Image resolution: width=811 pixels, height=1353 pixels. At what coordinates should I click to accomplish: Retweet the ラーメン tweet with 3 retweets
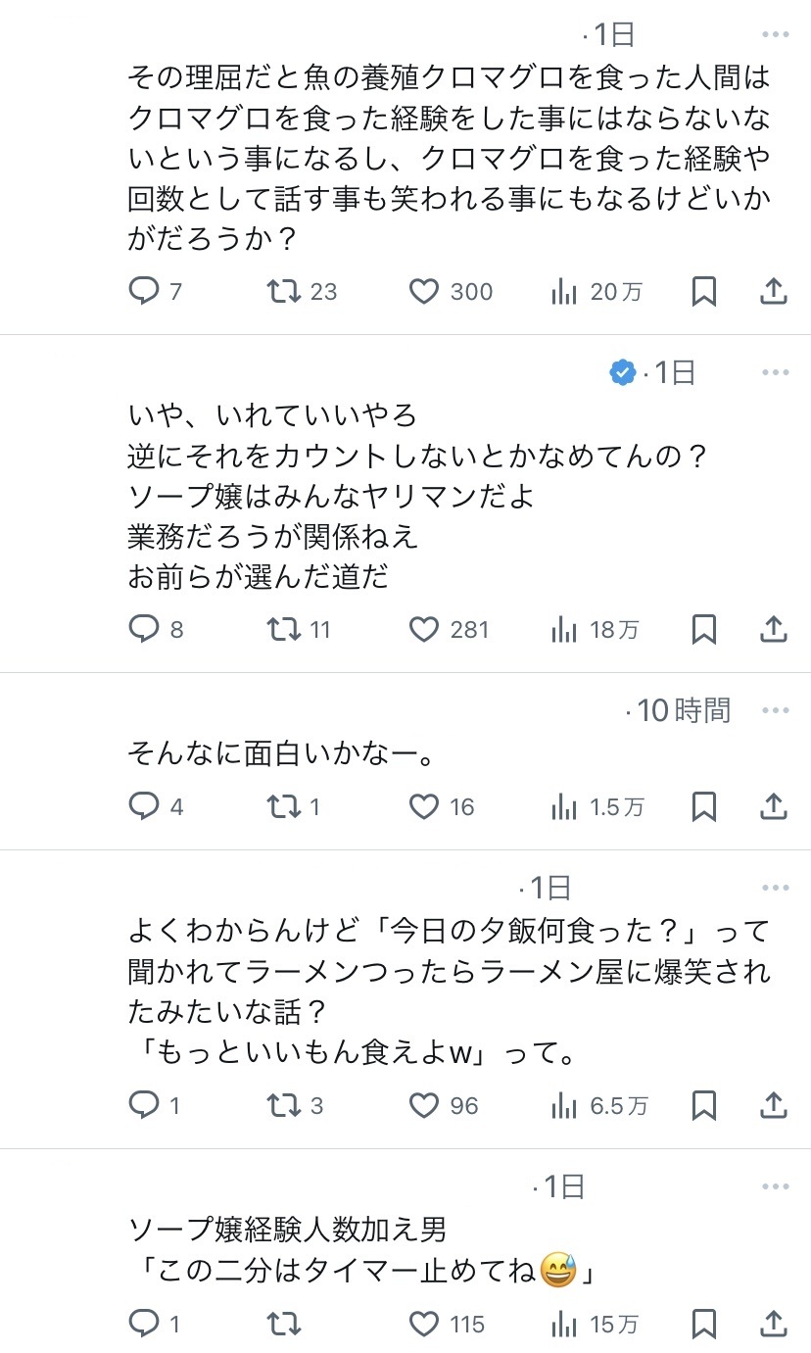click(284, 1106)
